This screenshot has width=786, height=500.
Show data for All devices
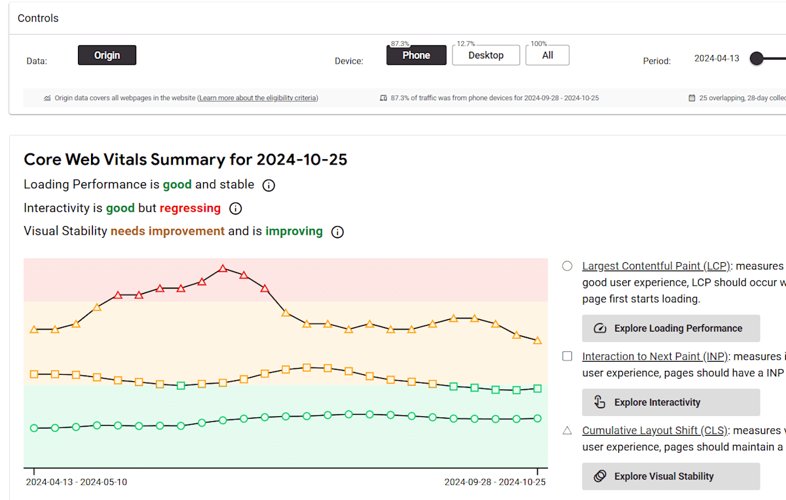(x=548, y=56)
